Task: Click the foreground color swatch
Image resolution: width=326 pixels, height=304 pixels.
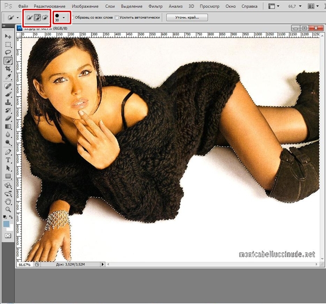Action: (6, 225)
